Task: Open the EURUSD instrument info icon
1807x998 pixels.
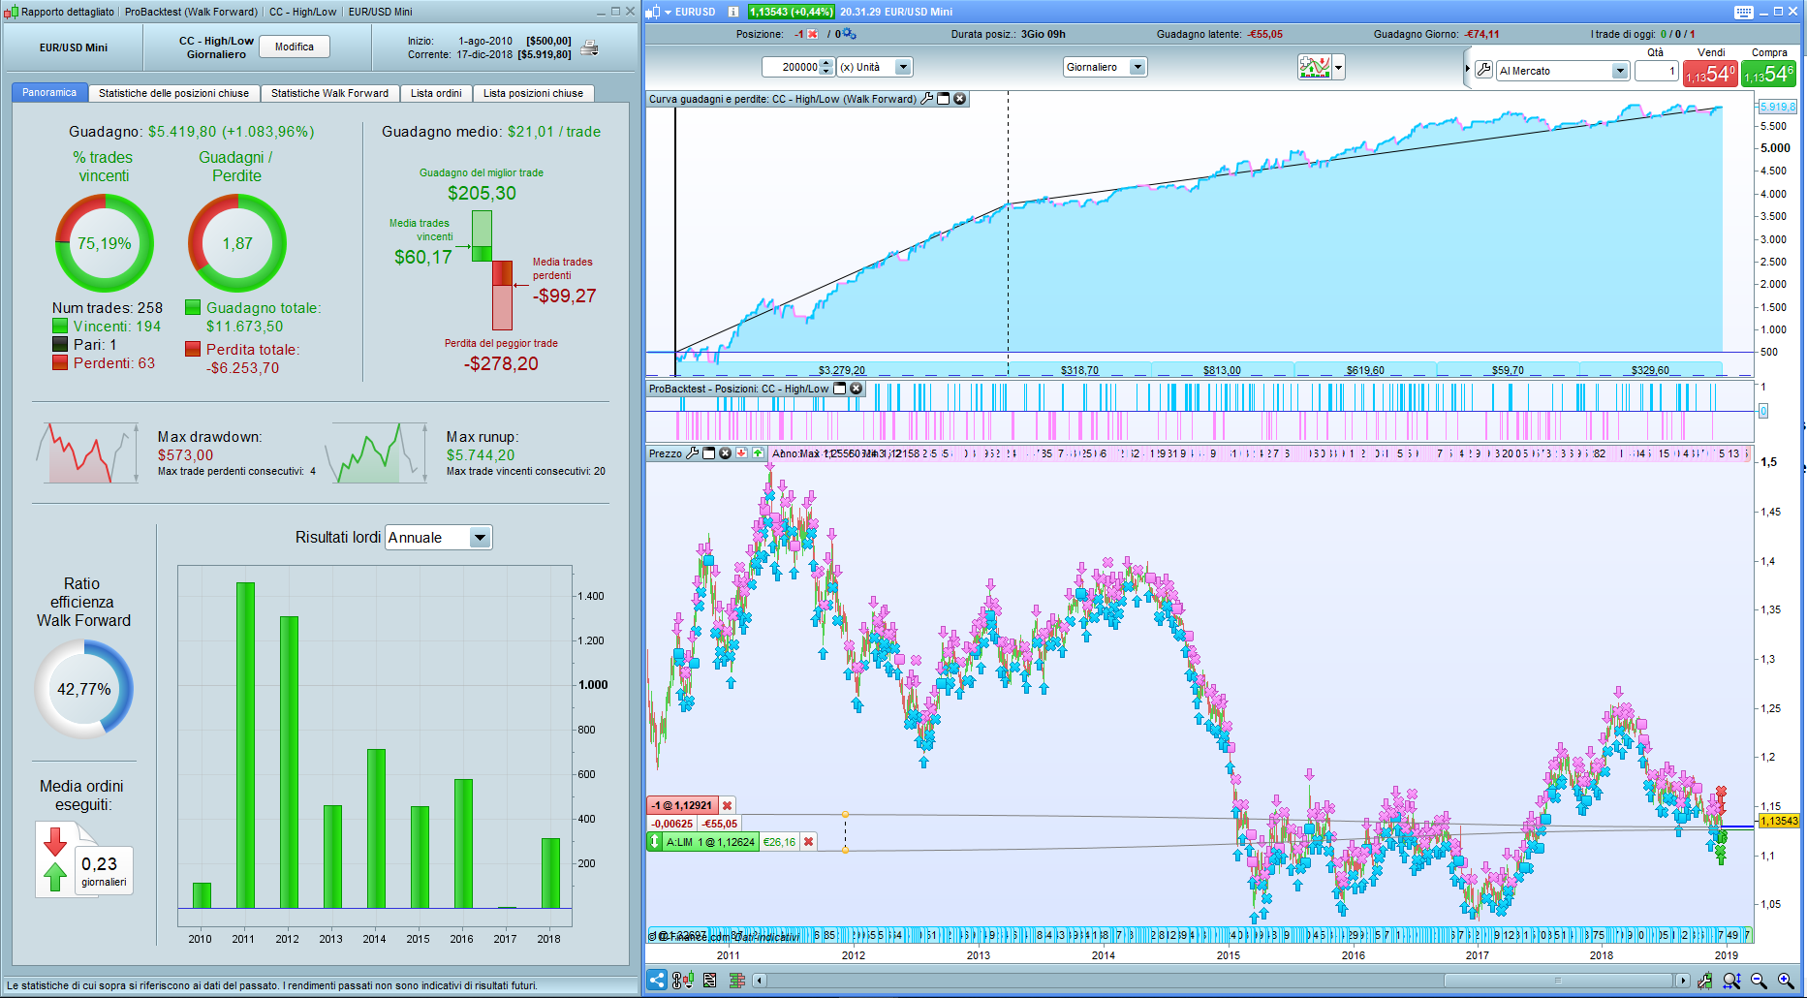Action: click(733, 12)
